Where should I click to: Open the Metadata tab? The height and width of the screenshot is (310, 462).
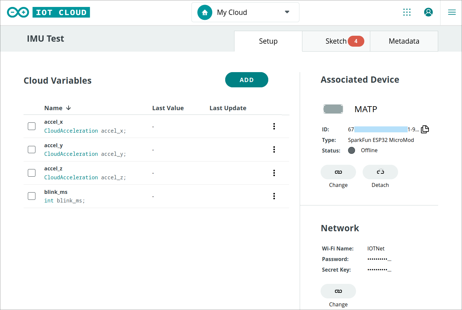(x=404, y=41)
